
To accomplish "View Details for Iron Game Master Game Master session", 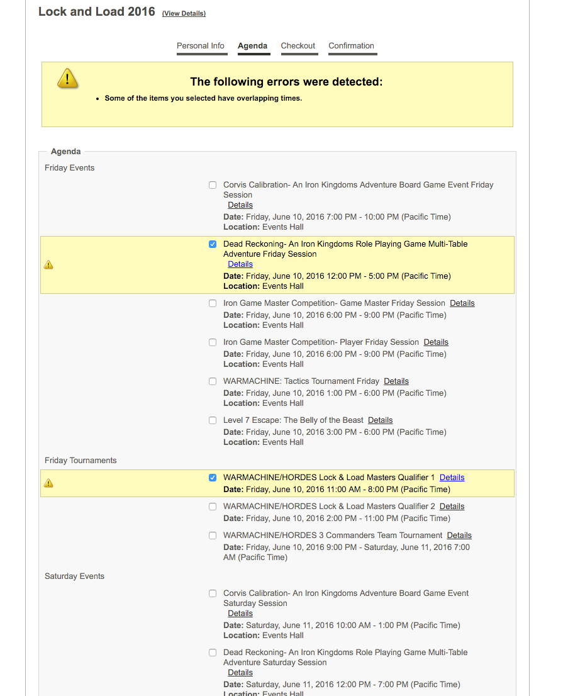I will pyautogui.click(x=462, y=303).
